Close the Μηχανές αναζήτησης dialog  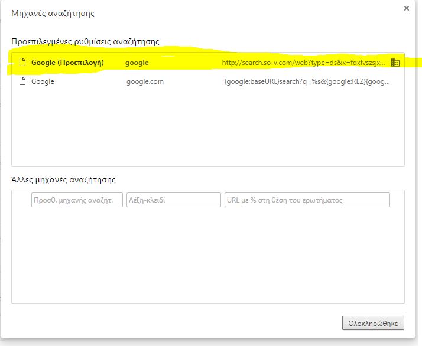click(407, 8)
